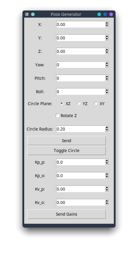This screenshot has width=138, height=253.
Task: Click into the Kp_o input field
Action: point(81,176)
